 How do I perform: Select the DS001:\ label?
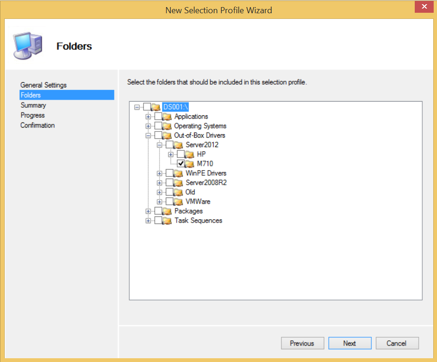pos(176,107)
